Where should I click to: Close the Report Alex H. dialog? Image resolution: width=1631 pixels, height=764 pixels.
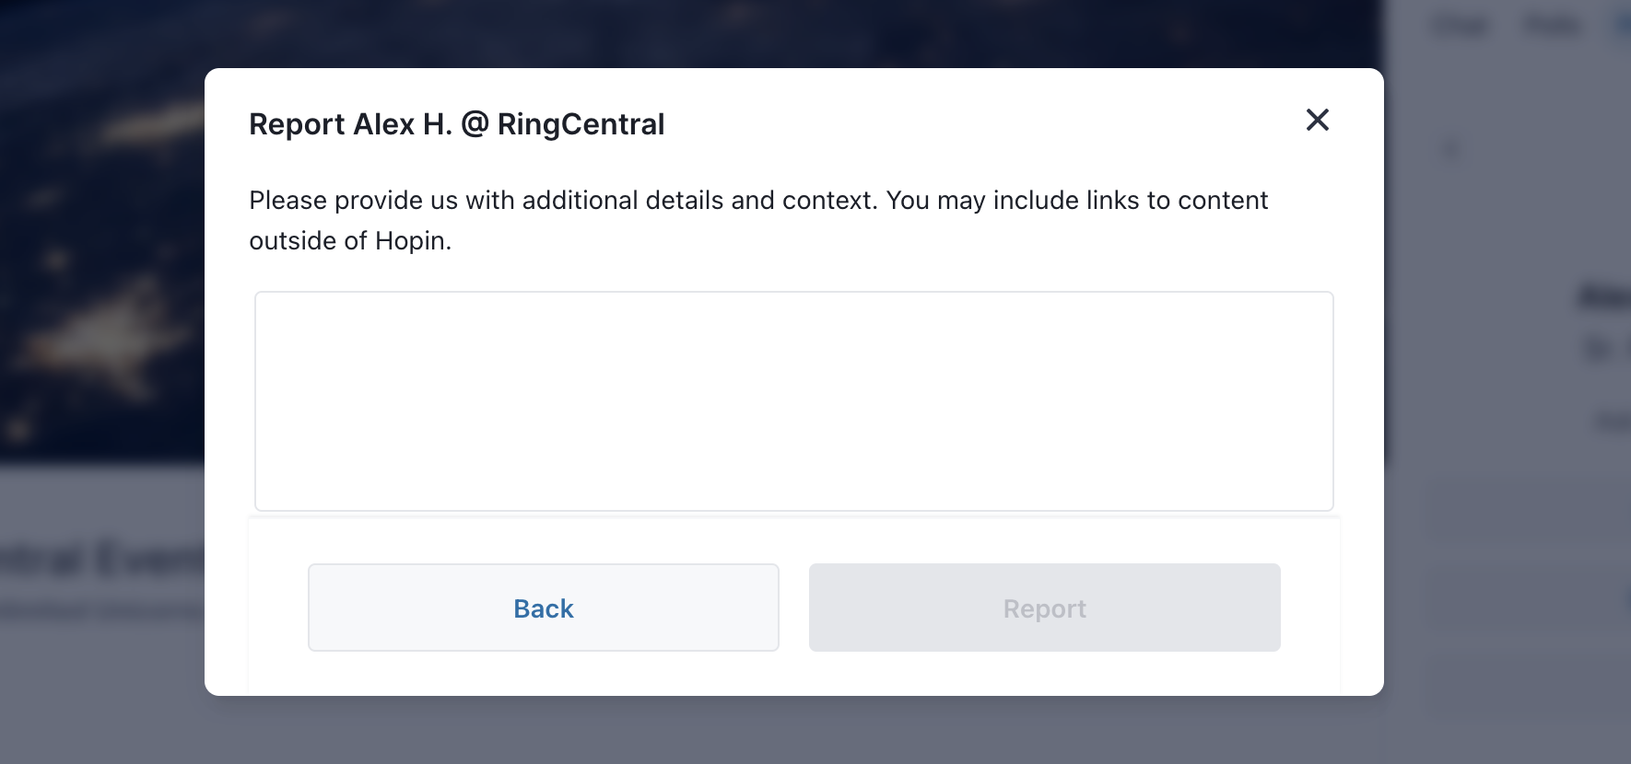pos(1317,120)
